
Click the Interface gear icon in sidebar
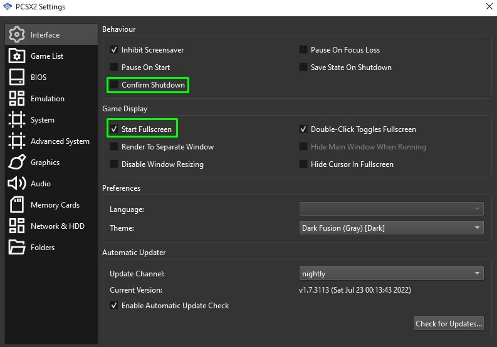click(17, 34)
